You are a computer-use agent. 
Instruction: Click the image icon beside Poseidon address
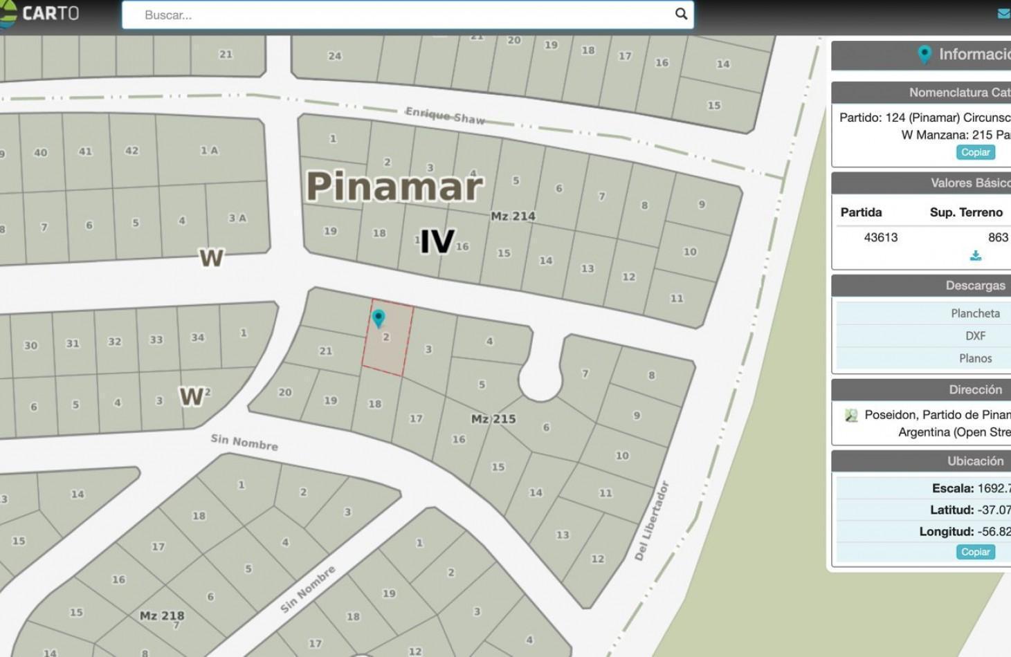851,415
